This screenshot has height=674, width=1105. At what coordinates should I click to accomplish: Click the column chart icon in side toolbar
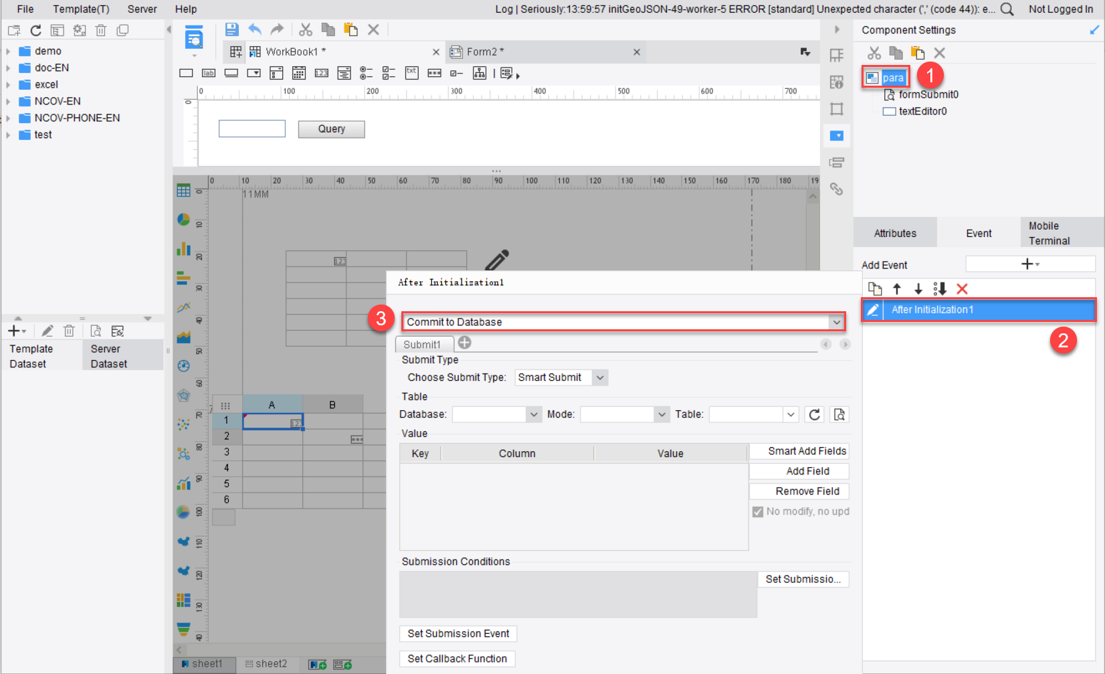pyautogui.click(x=183, y=249)
